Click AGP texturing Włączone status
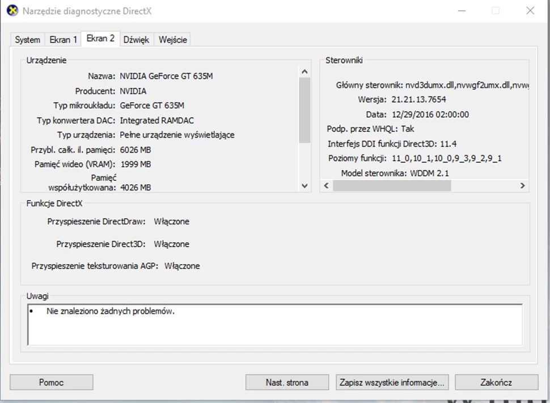550x403 pixels. 182,266
